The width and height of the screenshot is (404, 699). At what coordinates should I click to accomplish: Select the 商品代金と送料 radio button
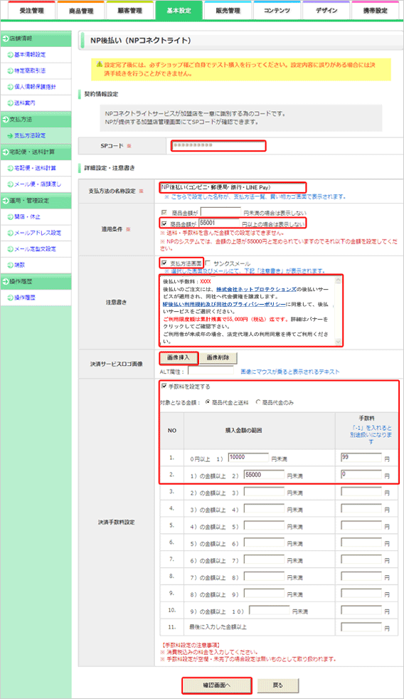coord(208,402)
